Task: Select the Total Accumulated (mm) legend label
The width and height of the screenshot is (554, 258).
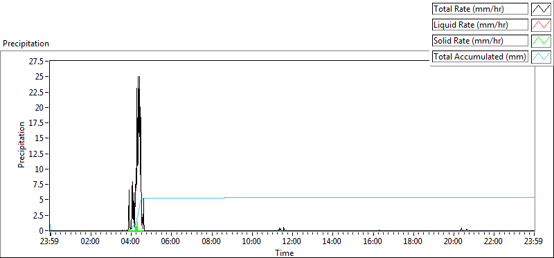Action: [x=480, y=57]
